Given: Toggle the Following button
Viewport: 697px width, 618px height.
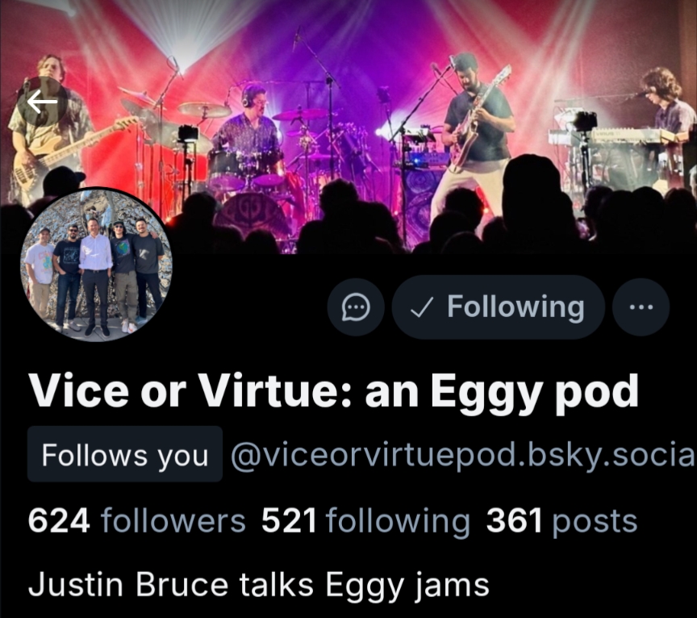Looking at the screenshot, I should pyautogui.click(x=499, y=307).
